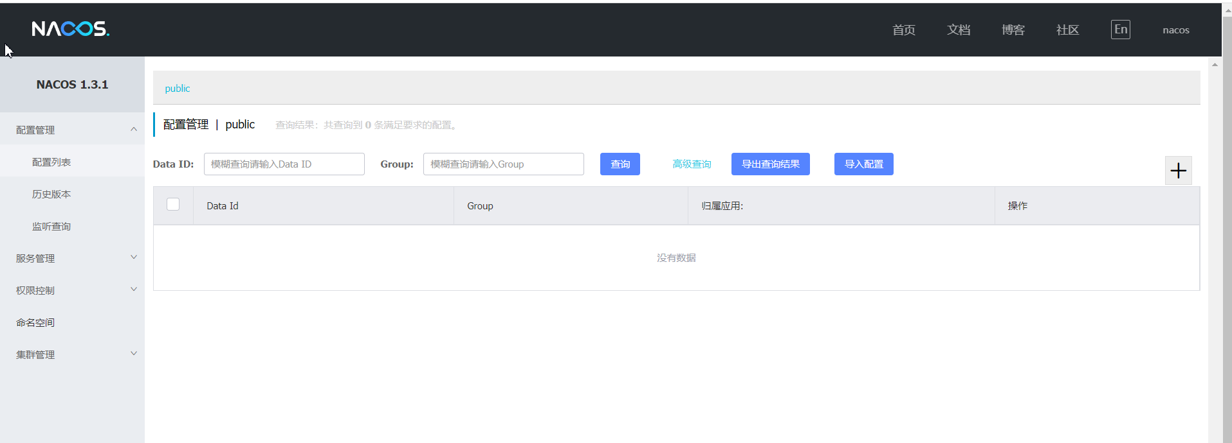Open the nacos user menu
1232x443 pixels.
(1175, 30)
